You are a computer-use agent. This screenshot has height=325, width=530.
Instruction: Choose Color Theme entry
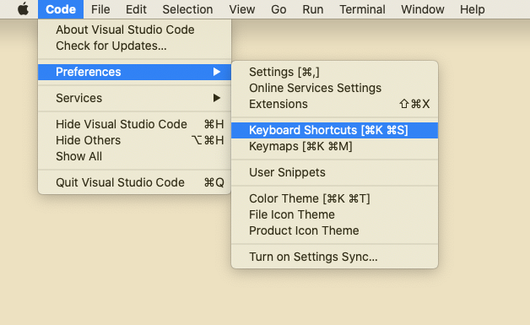click(x=335, y=198)
